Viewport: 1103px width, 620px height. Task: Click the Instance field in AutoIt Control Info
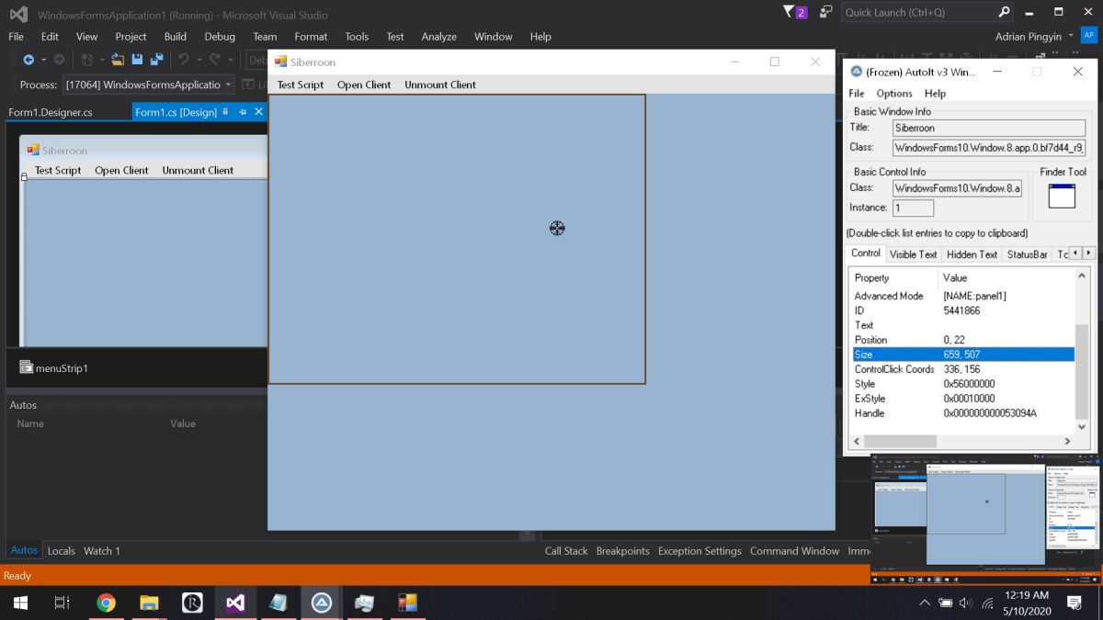click(913, 208)
